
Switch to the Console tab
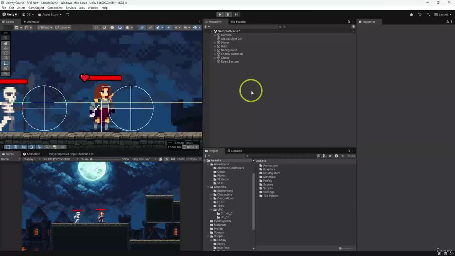(235, 151)
